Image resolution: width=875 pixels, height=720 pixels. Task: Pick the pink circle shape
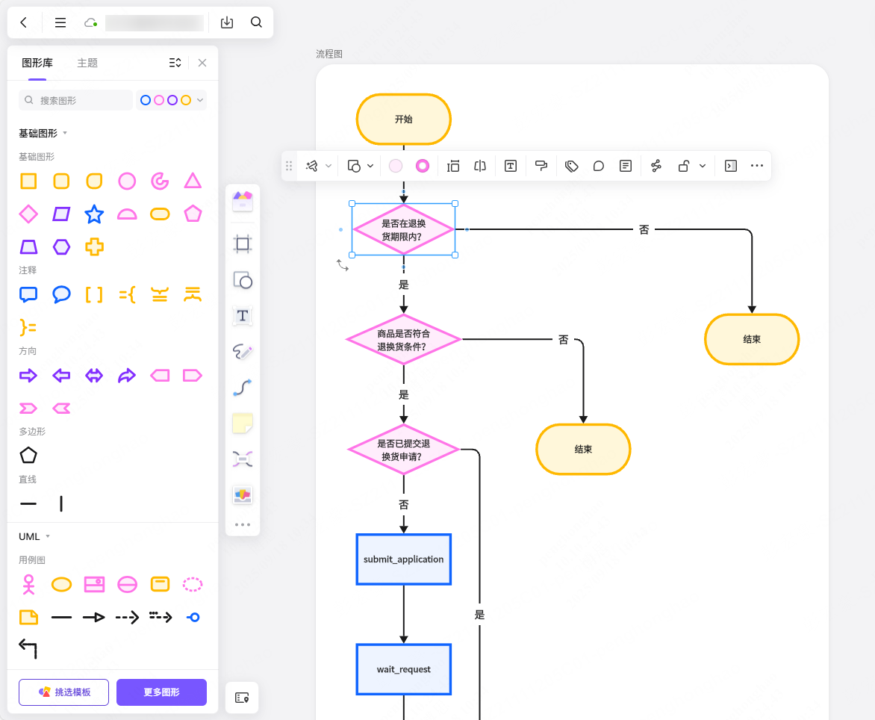pyautogui.click(x=127, y=181)
